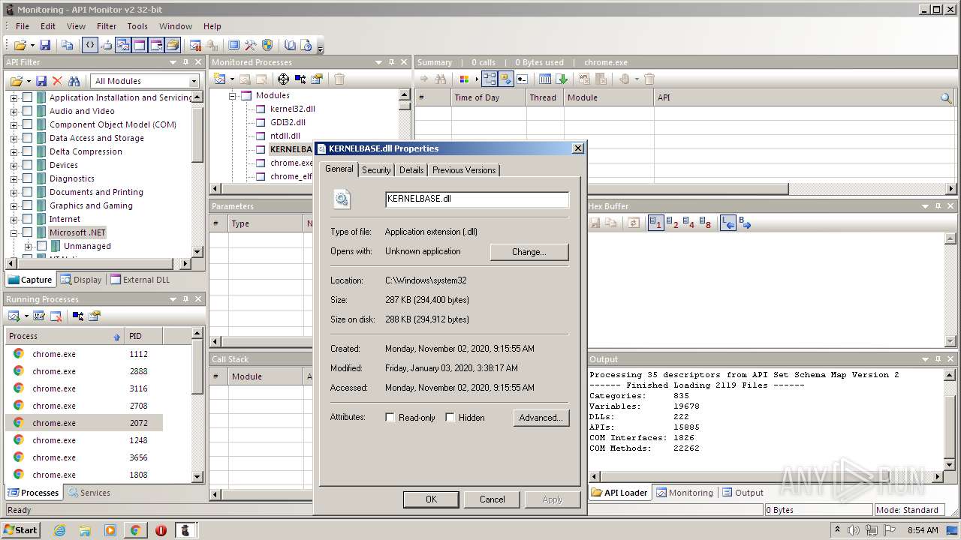Select little-endian option in Hex Buffer toolbar
This screenshot has height=540, width=961.
728,223
